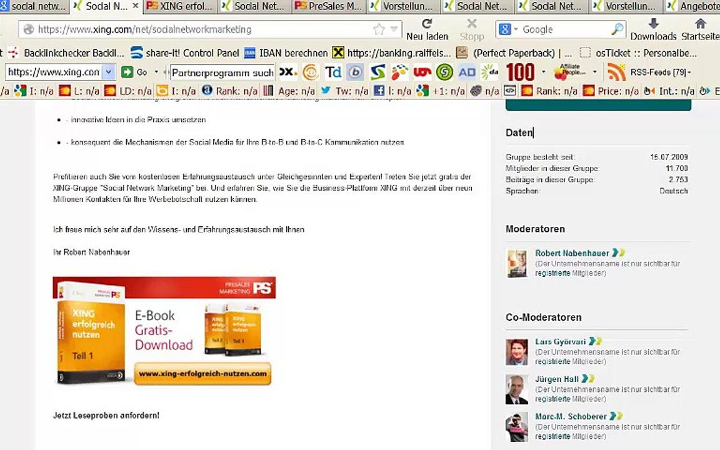The height and width of the screenshot is (450, 720).
Task: Click the green Go arrow button
Action: [127, 72]
